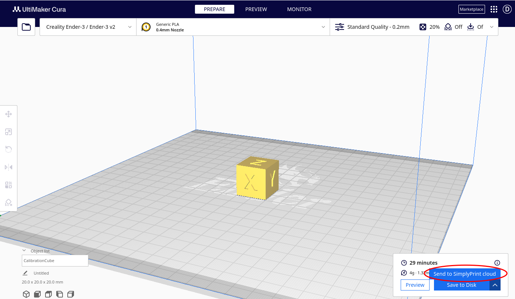Click the "20.0 x 20.0 x 20.0 mm" dimensions
The height and width of the screenshot is (299, 515).
[x=43, y=282]
